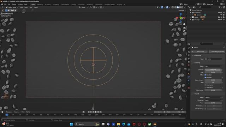Click the viewport zoom magnifier icon
The height and width of the screenshot is (127, 226).
pos(184,24)
